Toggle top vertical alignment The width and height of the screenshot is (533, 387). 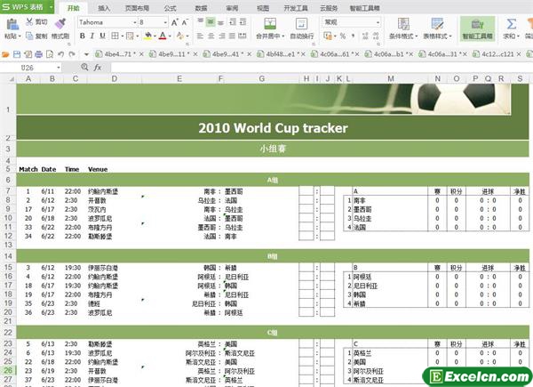pyautogui.click(x=201, y=22)
